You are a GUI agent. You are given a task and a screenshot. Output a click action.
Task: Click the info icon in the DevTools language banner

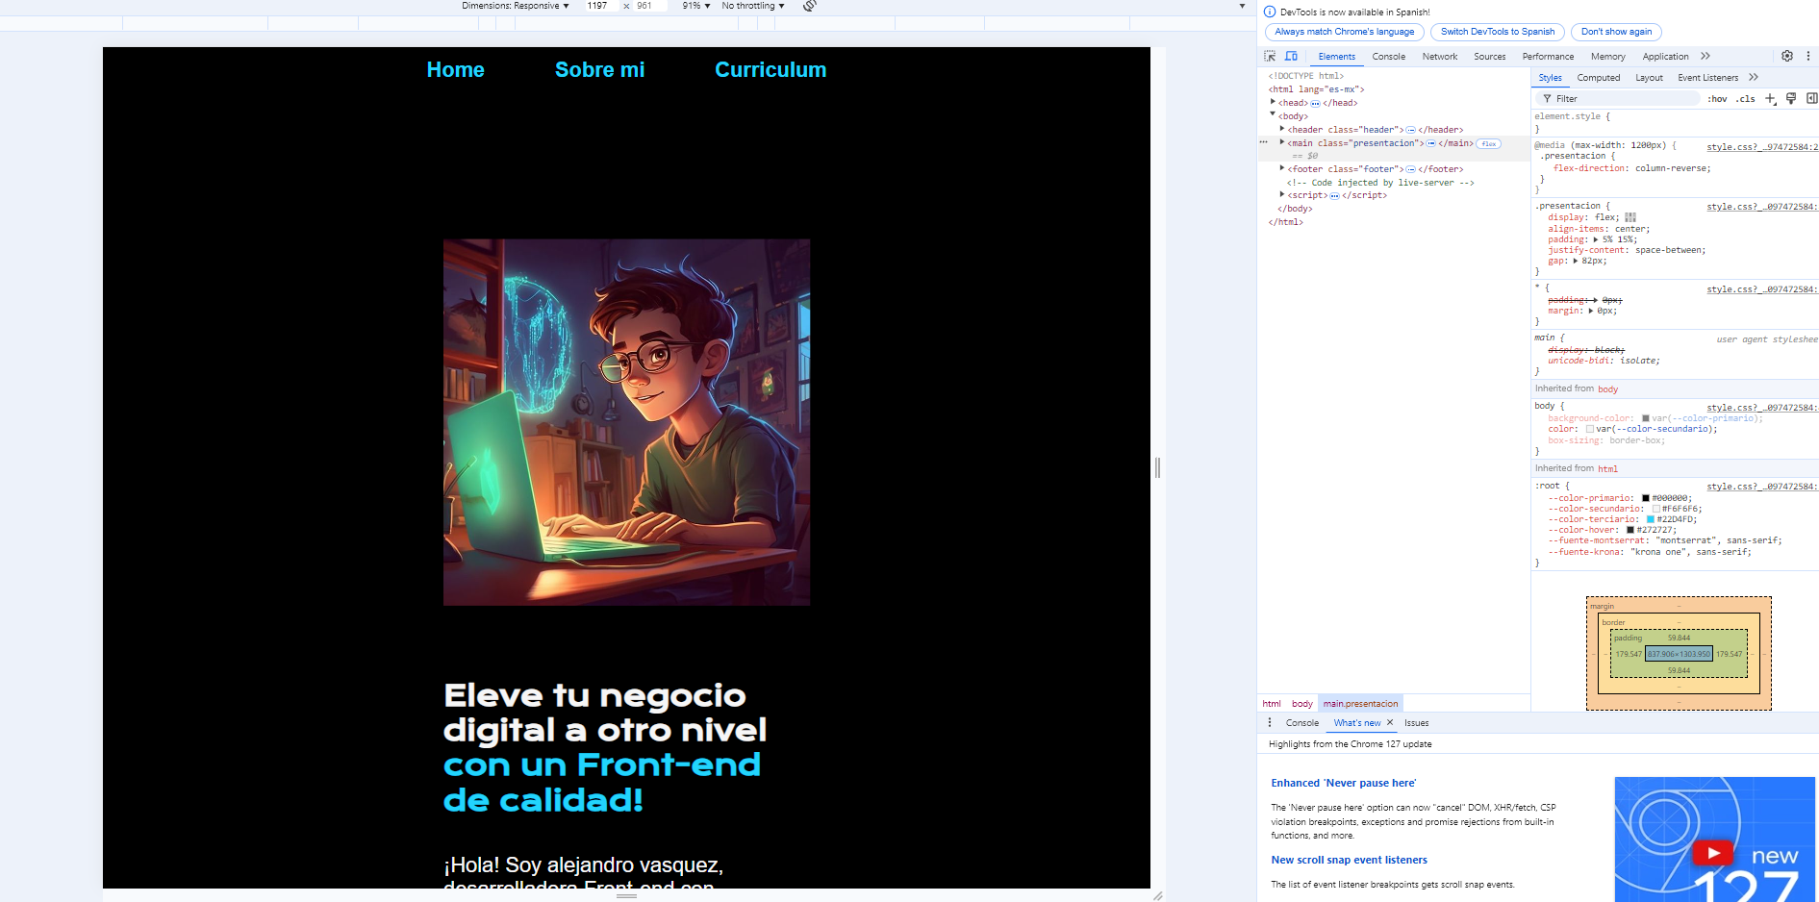(x=1270, y=13)
